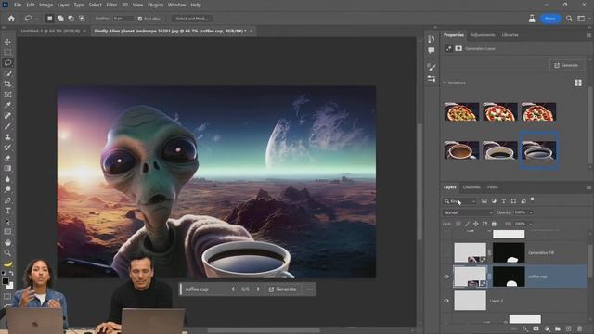The width and height of the screenshot is (594, 334).
Task: Select the Move tool
Action: [x=7, y=42]
